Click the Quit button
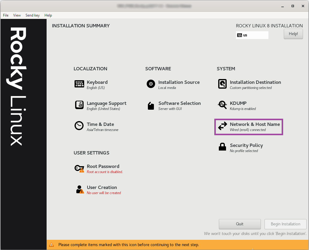 click(x=240, y=224)
